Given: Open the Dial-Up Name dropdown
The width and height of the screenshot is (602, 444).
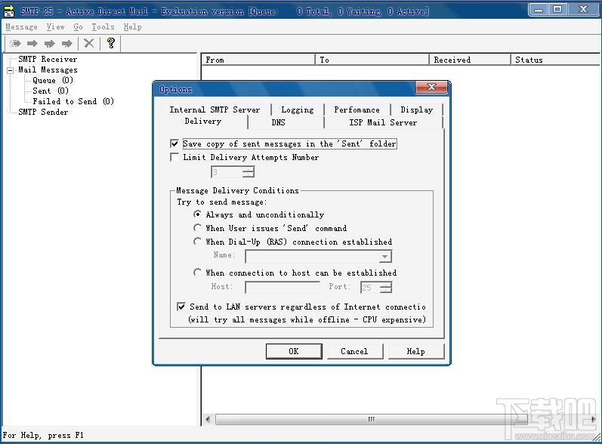Looking at the screenshot, I should (385, 256).
